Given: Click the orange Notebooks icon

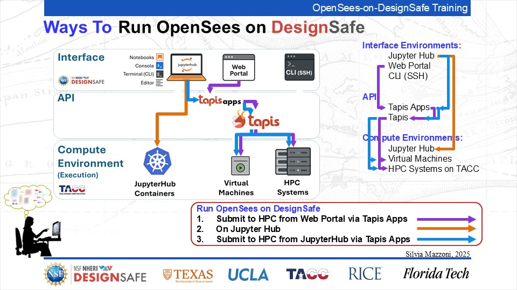Looking at the screenshot, I should (x=160, y=57).
